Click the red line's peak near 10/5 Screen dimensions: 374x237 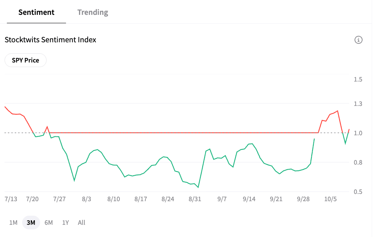[337, 111]
